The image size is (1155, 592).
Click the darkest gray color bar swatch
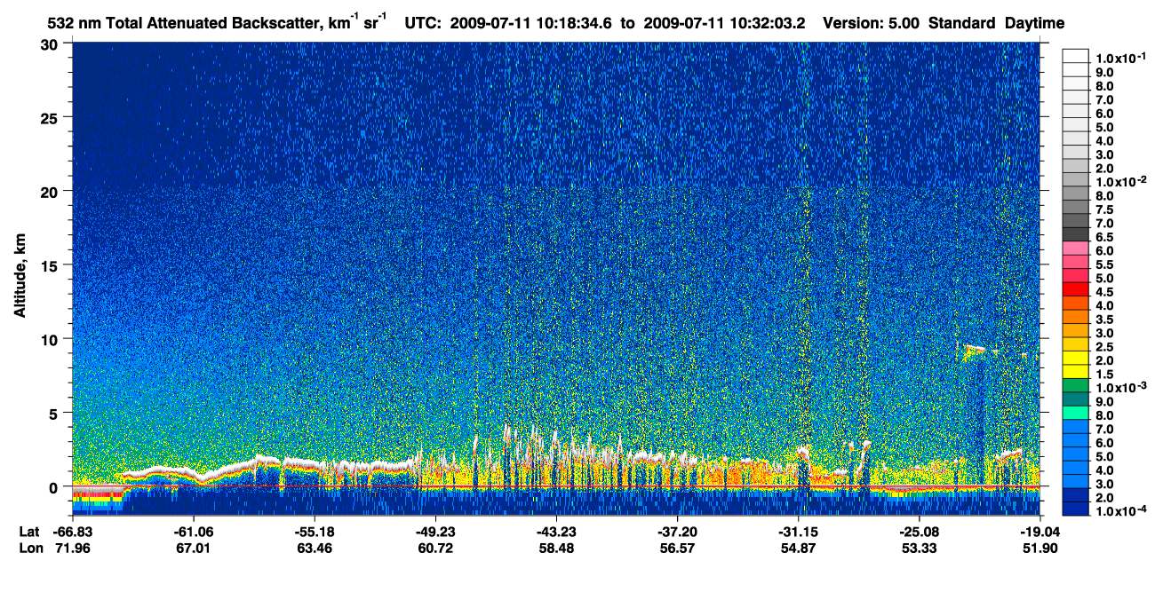pyautogui.click(x=1076, y=233)
